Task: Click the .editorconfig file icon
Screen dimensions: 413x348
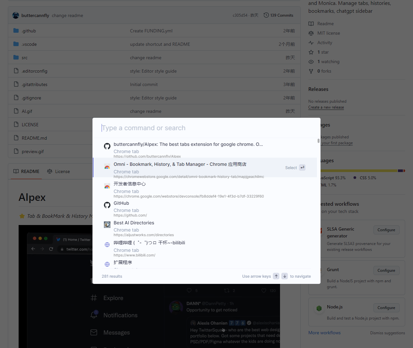Action: click(16, 71)
